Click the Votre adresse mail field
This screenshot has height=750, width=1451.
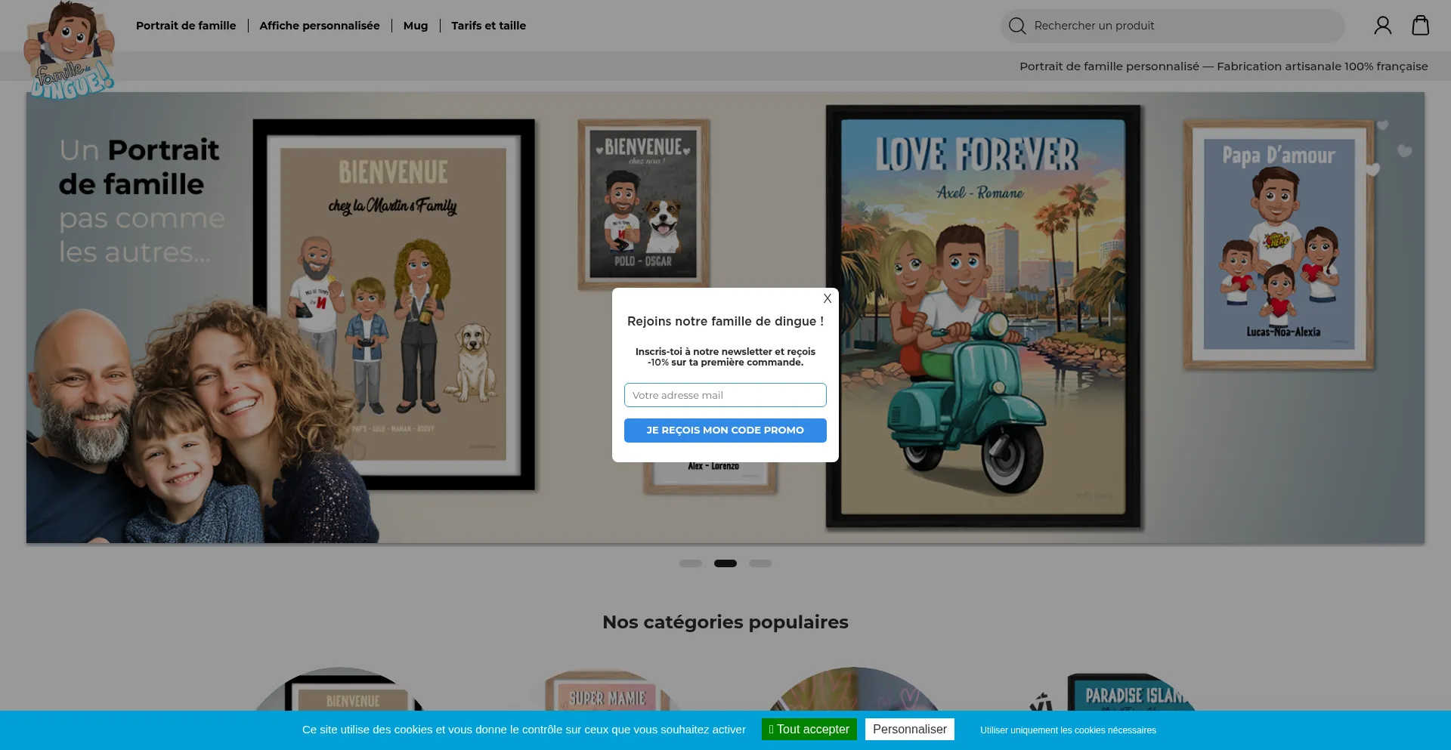(725, 395)
